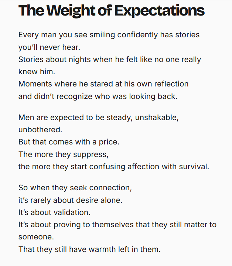The height and width of the screenshot is (266, 232).
Task: Click the line starting "Every man you see"
Action: (x=109, y=35)
